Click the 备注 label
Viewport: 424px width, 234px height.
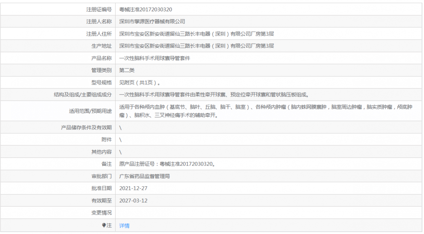coord(106,164)
